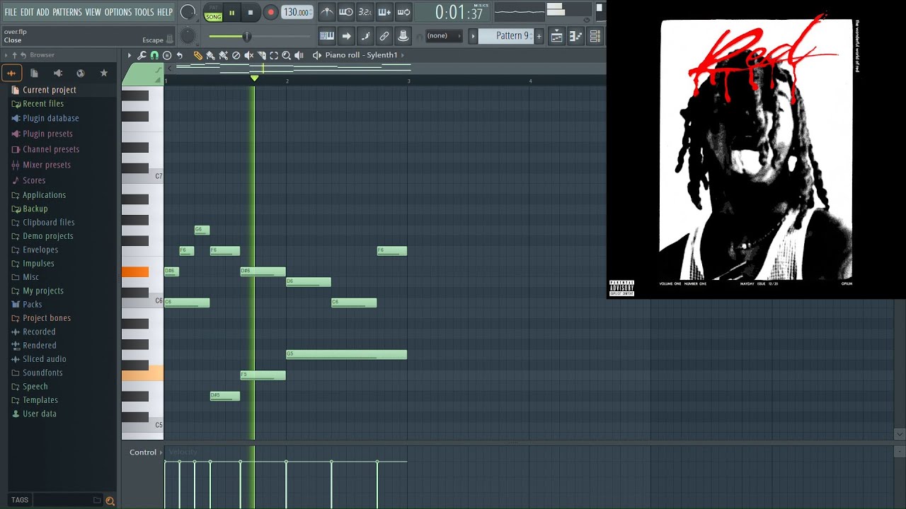Click the time display 0:01:37
The width and height of the screenshot is (906, 509).
pyautogui.click(x=459, y=12)
